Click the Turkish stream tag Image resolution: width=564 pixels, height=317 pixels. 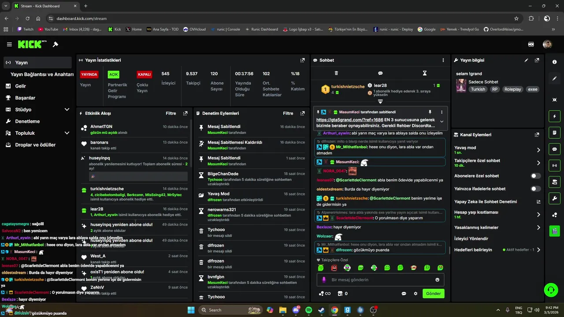click(x=478, y=89)
